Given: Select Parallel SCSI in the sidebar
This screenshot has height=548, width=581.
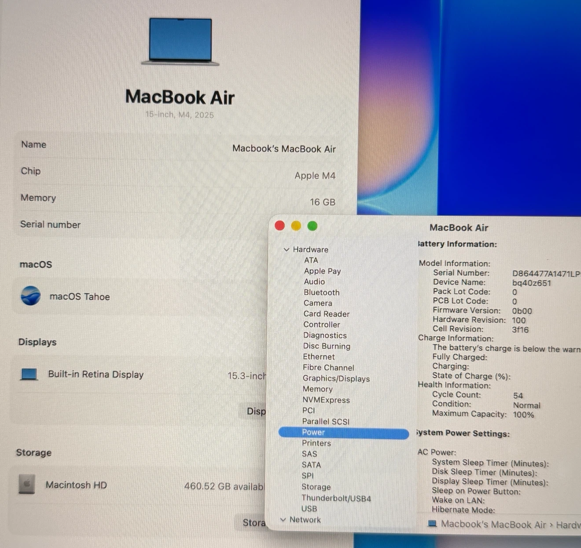Looking at the screenshot, I should (x=326, y=422).
